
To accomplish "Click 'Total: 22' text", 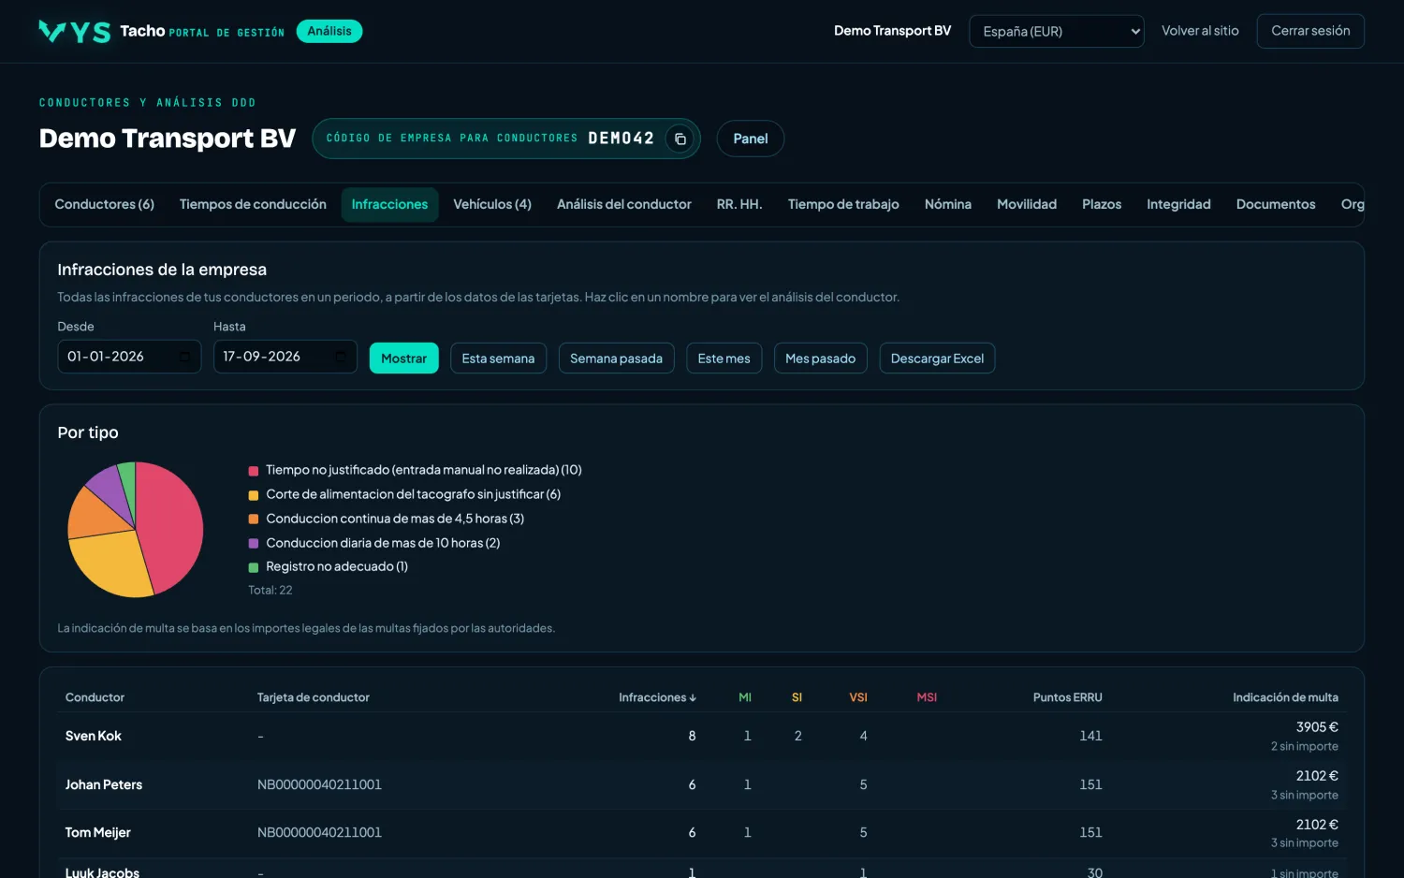I will point(271,591).
